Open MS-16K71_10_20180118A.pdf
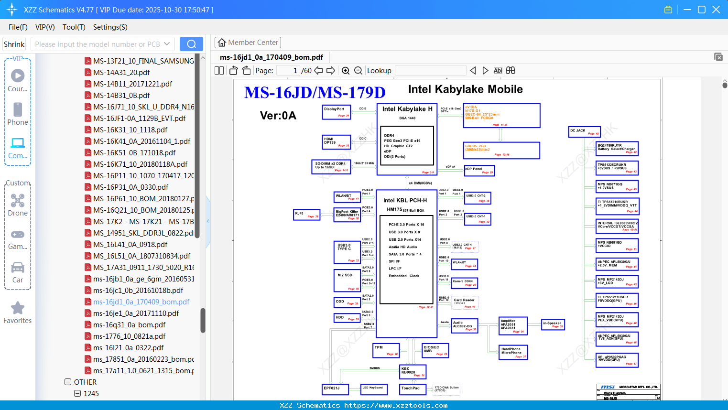Screen dimensions: 728x410 click(x=141, y=164)
